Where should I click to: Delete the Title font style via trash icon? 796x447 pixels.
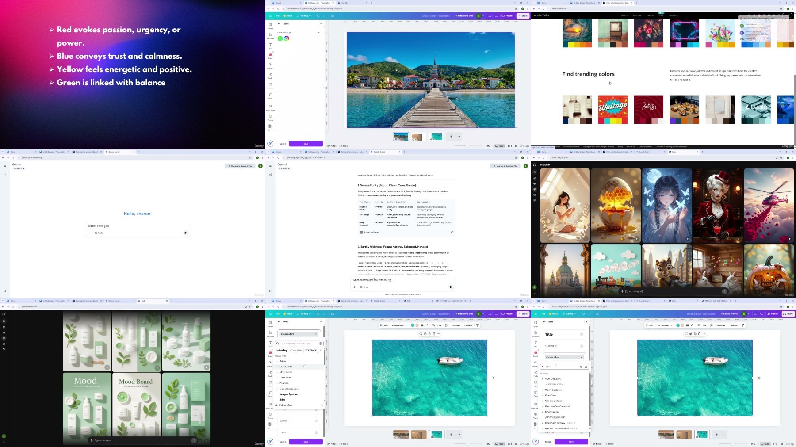(581, 334)
